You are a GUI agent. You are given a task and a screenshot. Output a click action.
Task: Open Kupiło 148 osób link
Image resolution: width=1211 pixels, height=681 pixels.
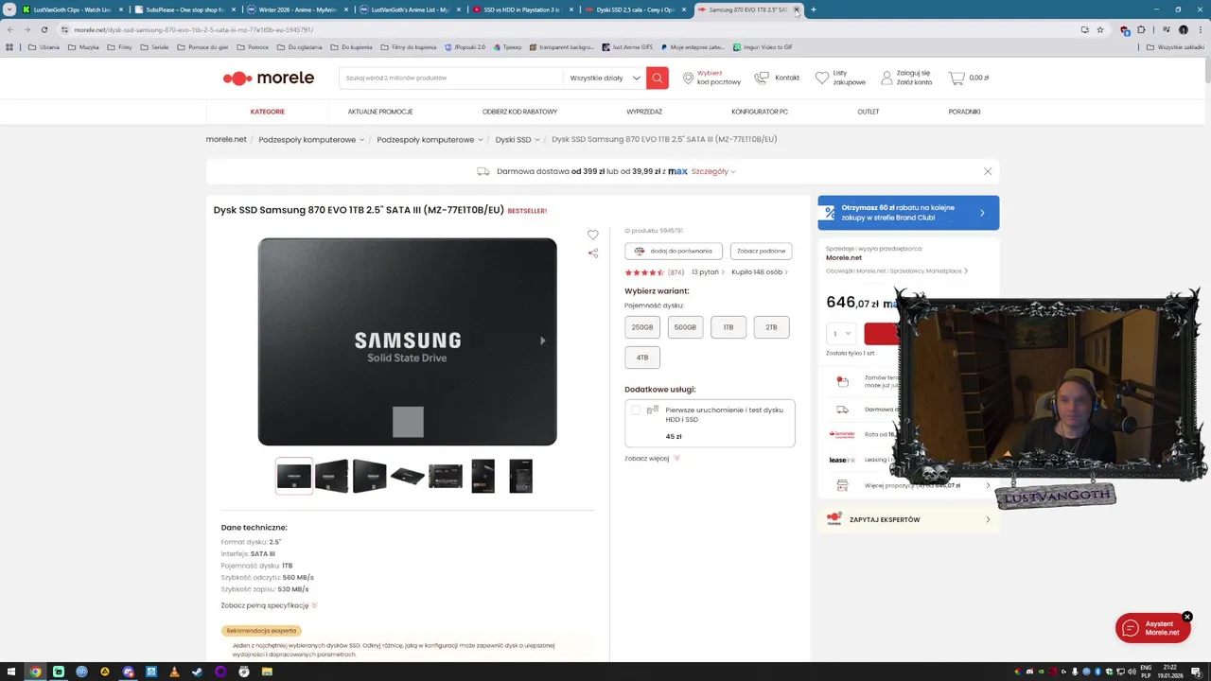760,272
